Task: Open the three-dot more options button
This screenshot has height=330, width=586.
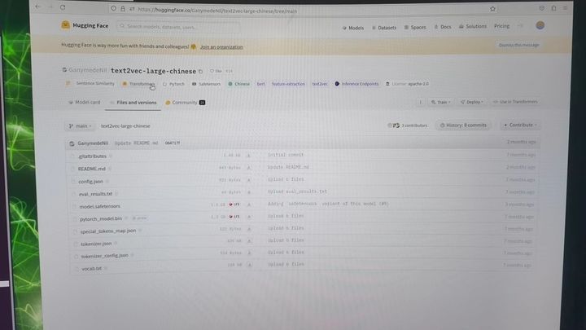Action: coord(421,102)
